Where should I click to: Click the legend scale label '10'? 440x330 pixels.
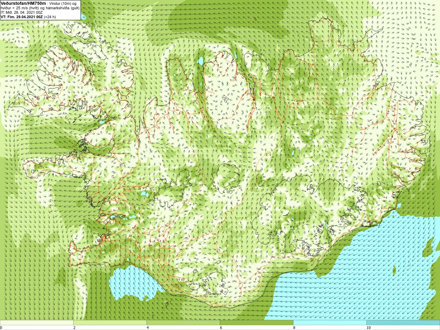point(368,328)
